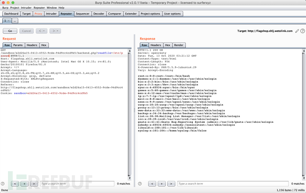The width and height of the screenshot is (306, 193).
Task: Click response search next '>' button
Action: coord(171,184)
